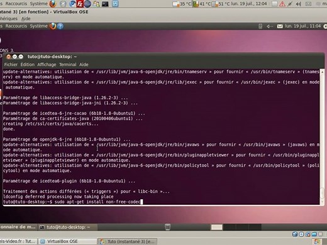This screenshot has height=245, width=327.
Task: Click the Thunderbird mail icon in host panel
Action: click(72, 4)
